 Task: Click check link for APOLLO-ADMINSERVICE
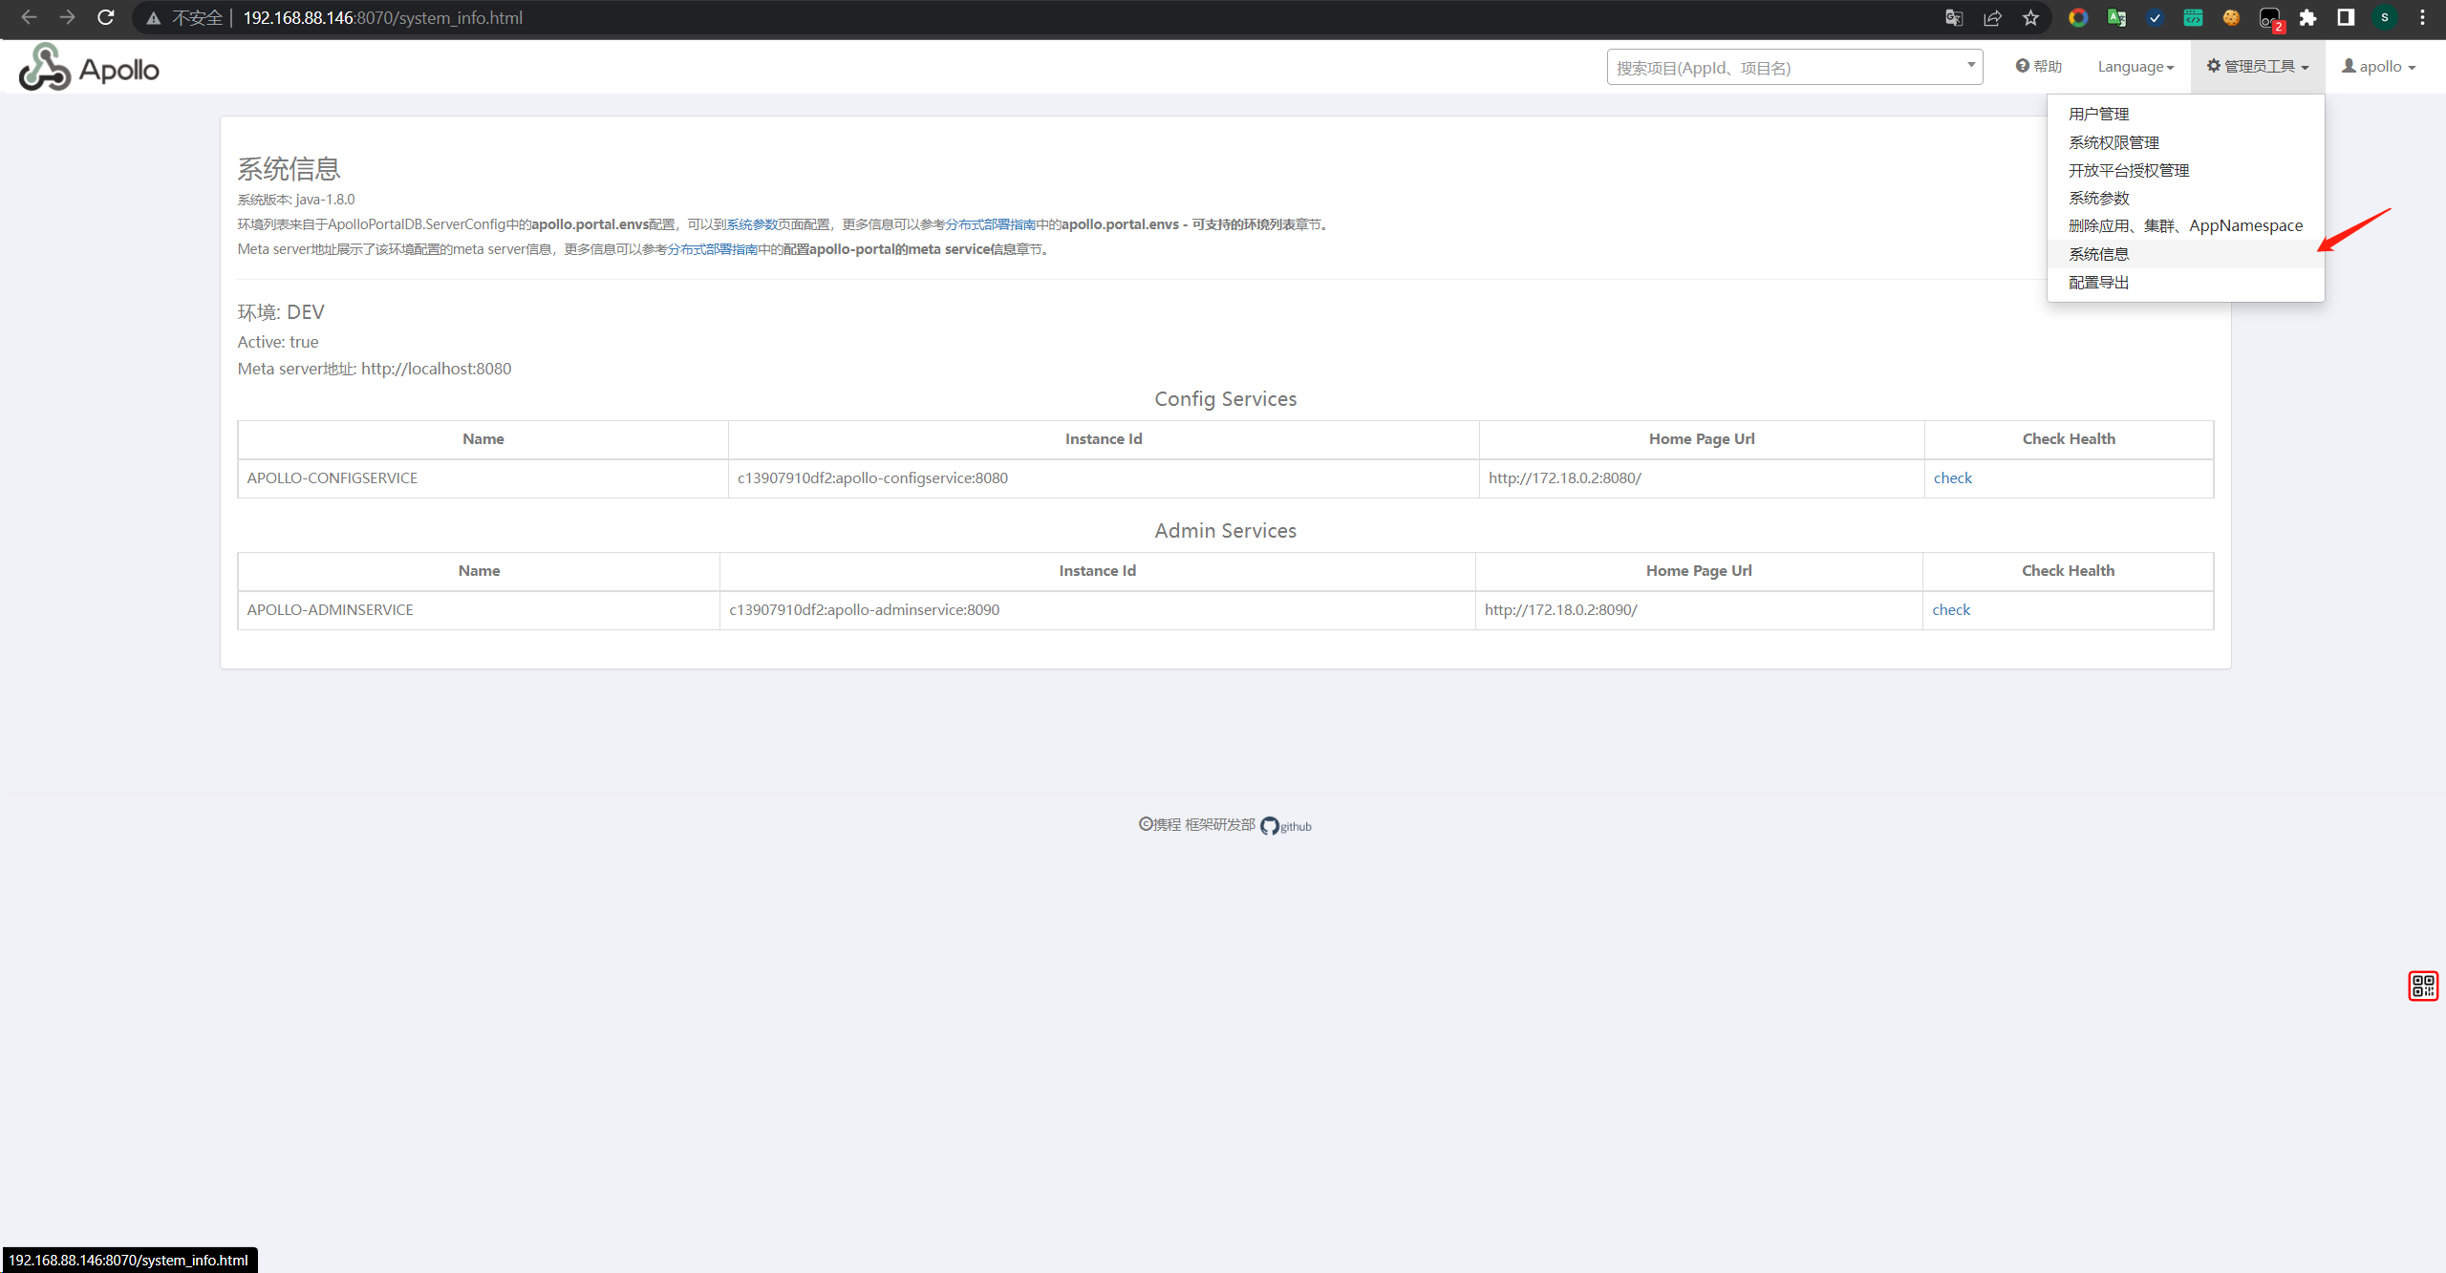1950,609
